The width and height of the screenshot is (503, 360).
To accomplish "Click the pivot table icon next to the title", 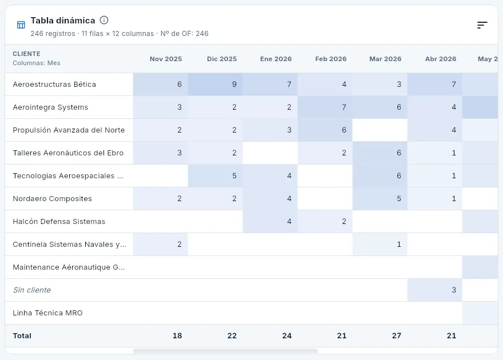I will [21, 25].
